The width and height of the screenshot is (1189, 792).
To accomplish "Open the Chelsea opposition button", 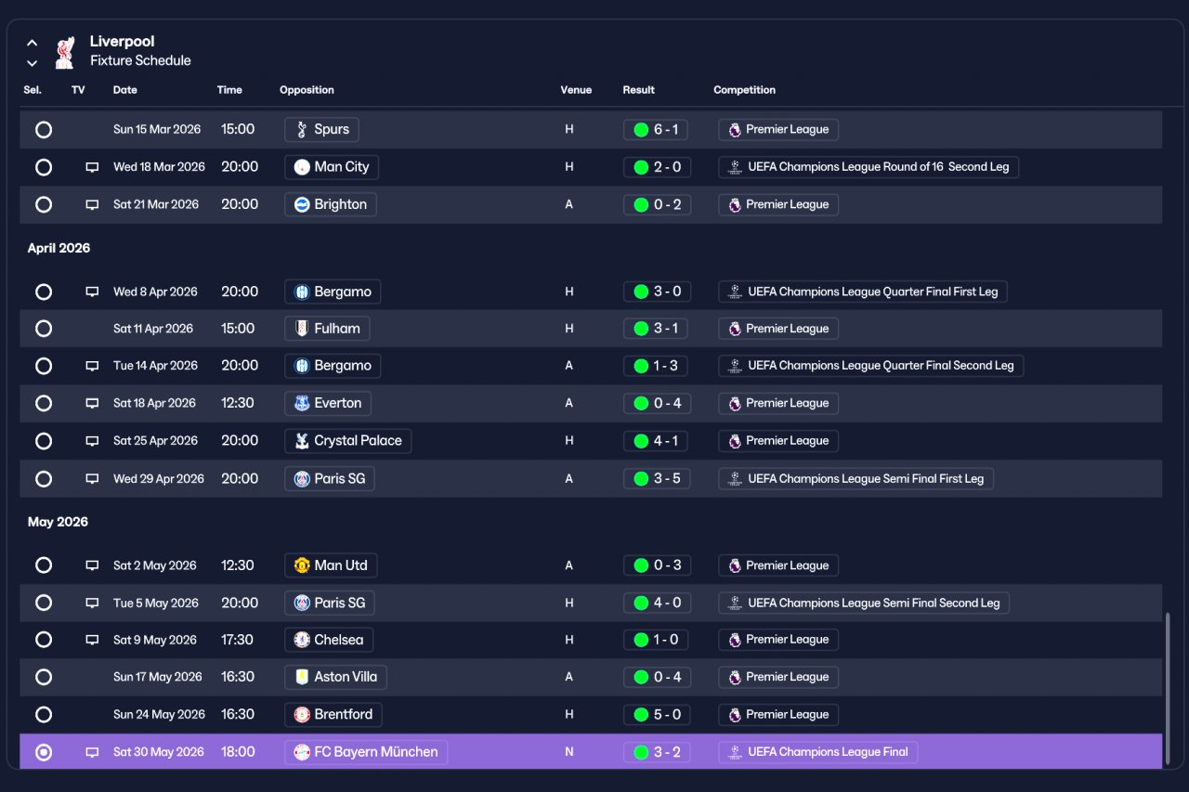I will point(329,640).
